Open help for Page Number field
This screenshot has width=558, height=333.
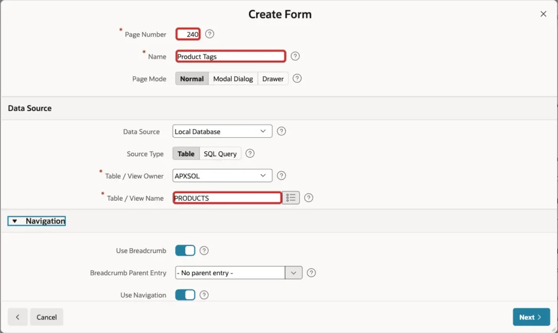coord(210,34)
